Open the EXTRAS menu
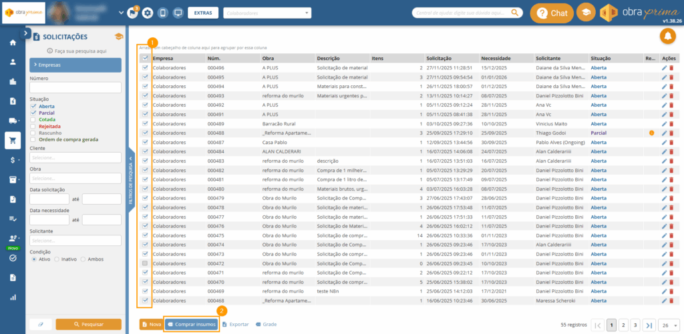Screen dimensions: 684x334 [202, 13]
